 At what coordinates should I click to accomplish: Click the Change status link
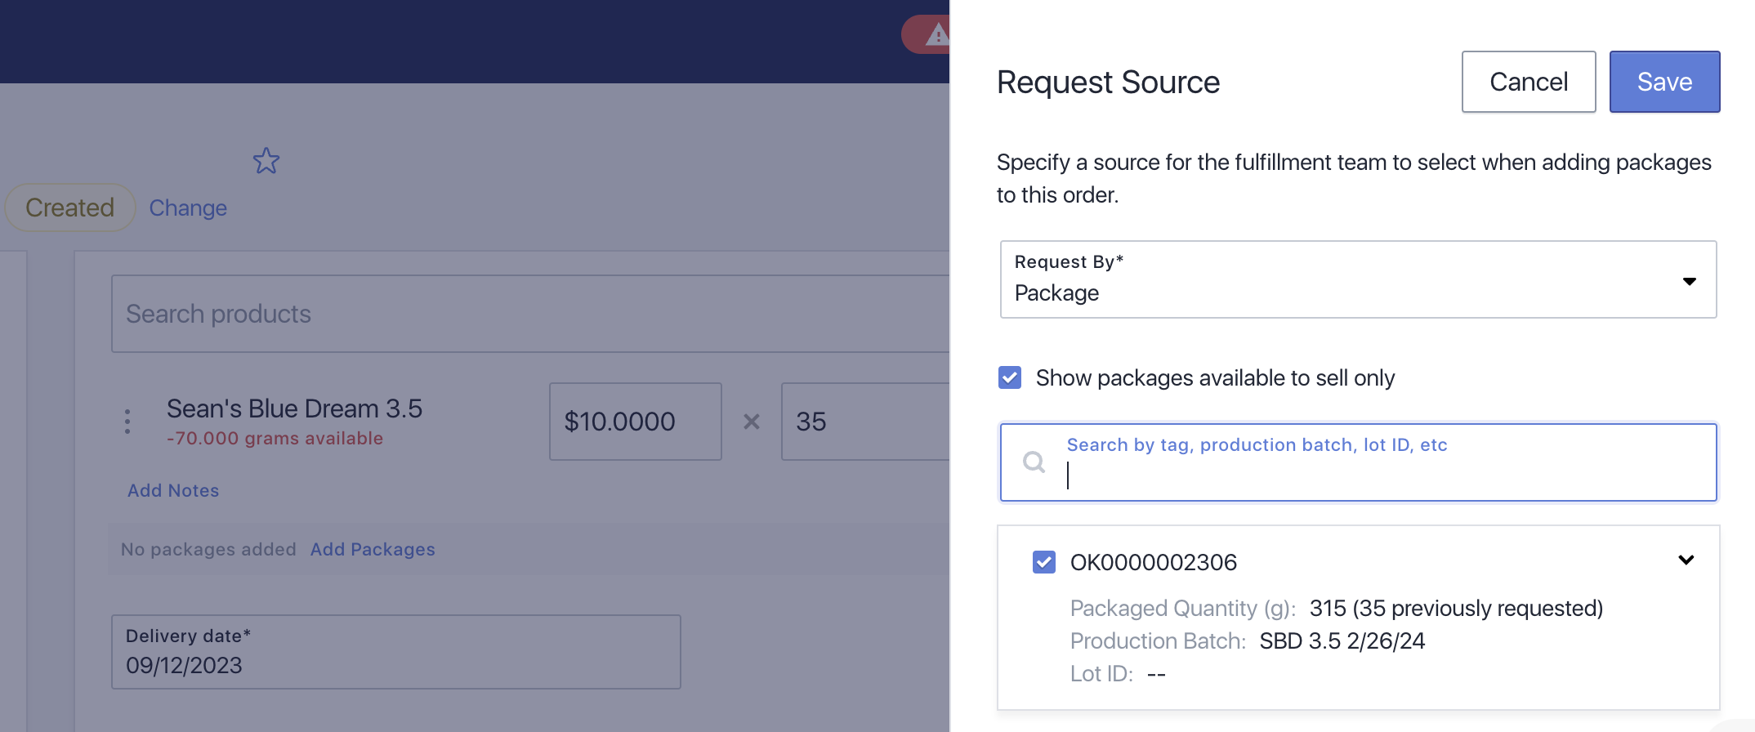tap(188, 208)
